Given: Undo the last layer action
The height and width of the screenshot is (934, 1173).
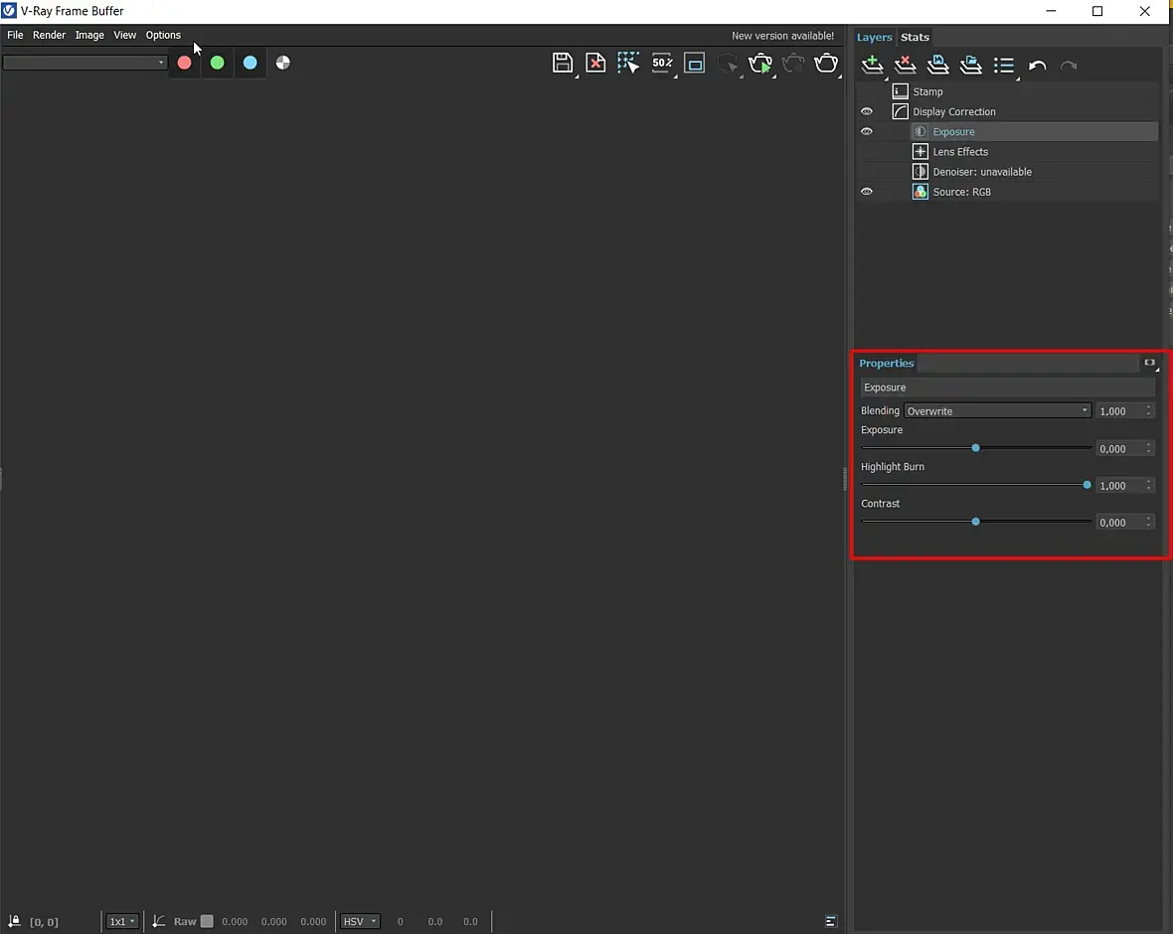Looking at the screenshot, I should (x=1037, y=65).
